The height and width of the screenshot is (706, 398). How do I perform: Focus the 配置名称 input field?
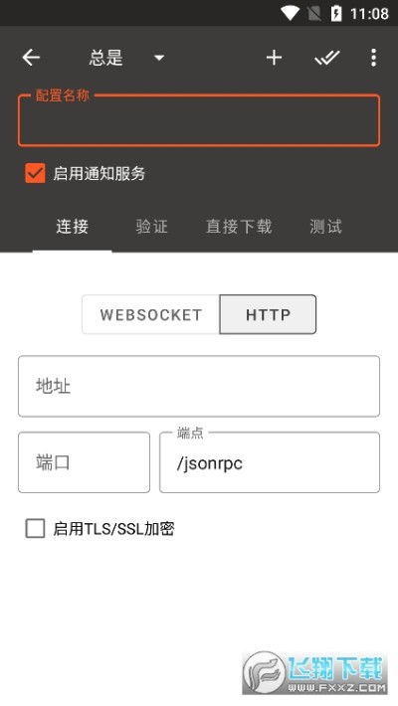coord(199,120)
